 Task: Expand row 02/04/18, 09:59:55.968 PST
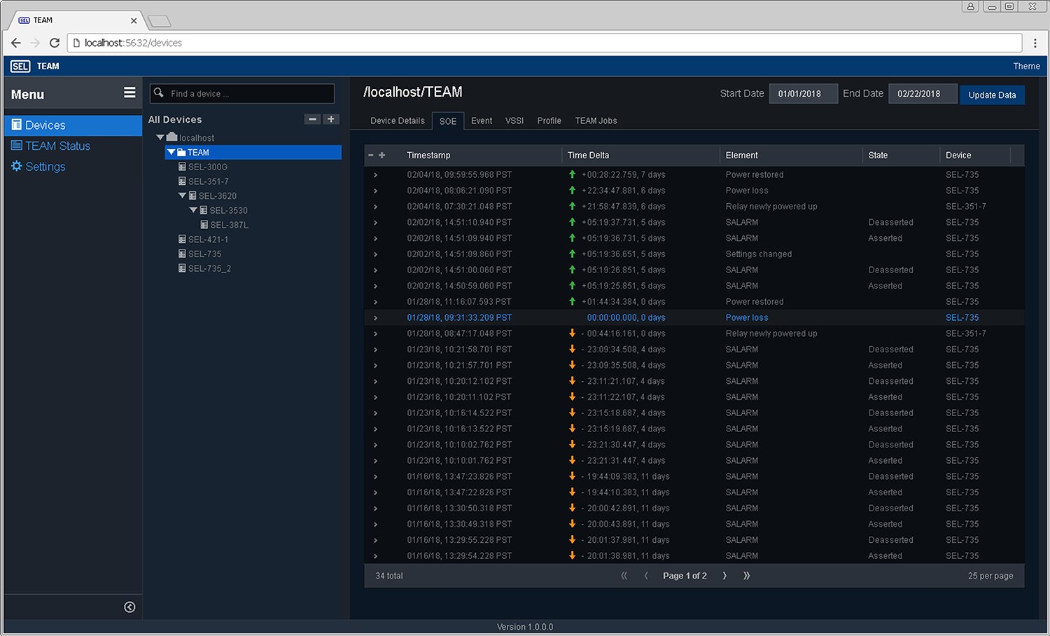click(x=376, y=174)
